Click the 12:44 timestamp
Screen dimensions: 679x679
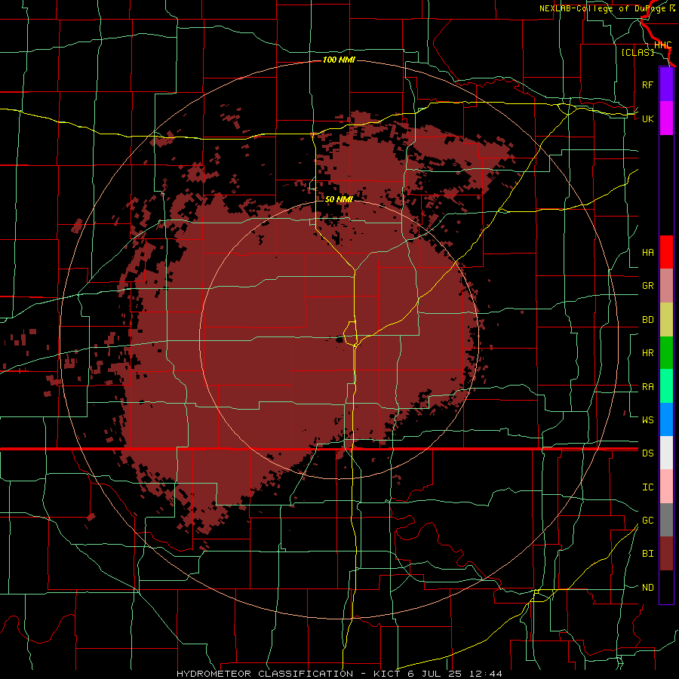coord(485,674)
